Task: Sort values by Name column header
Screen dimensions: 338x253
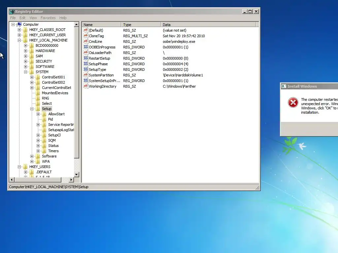Action: click(x=101, y=24)
